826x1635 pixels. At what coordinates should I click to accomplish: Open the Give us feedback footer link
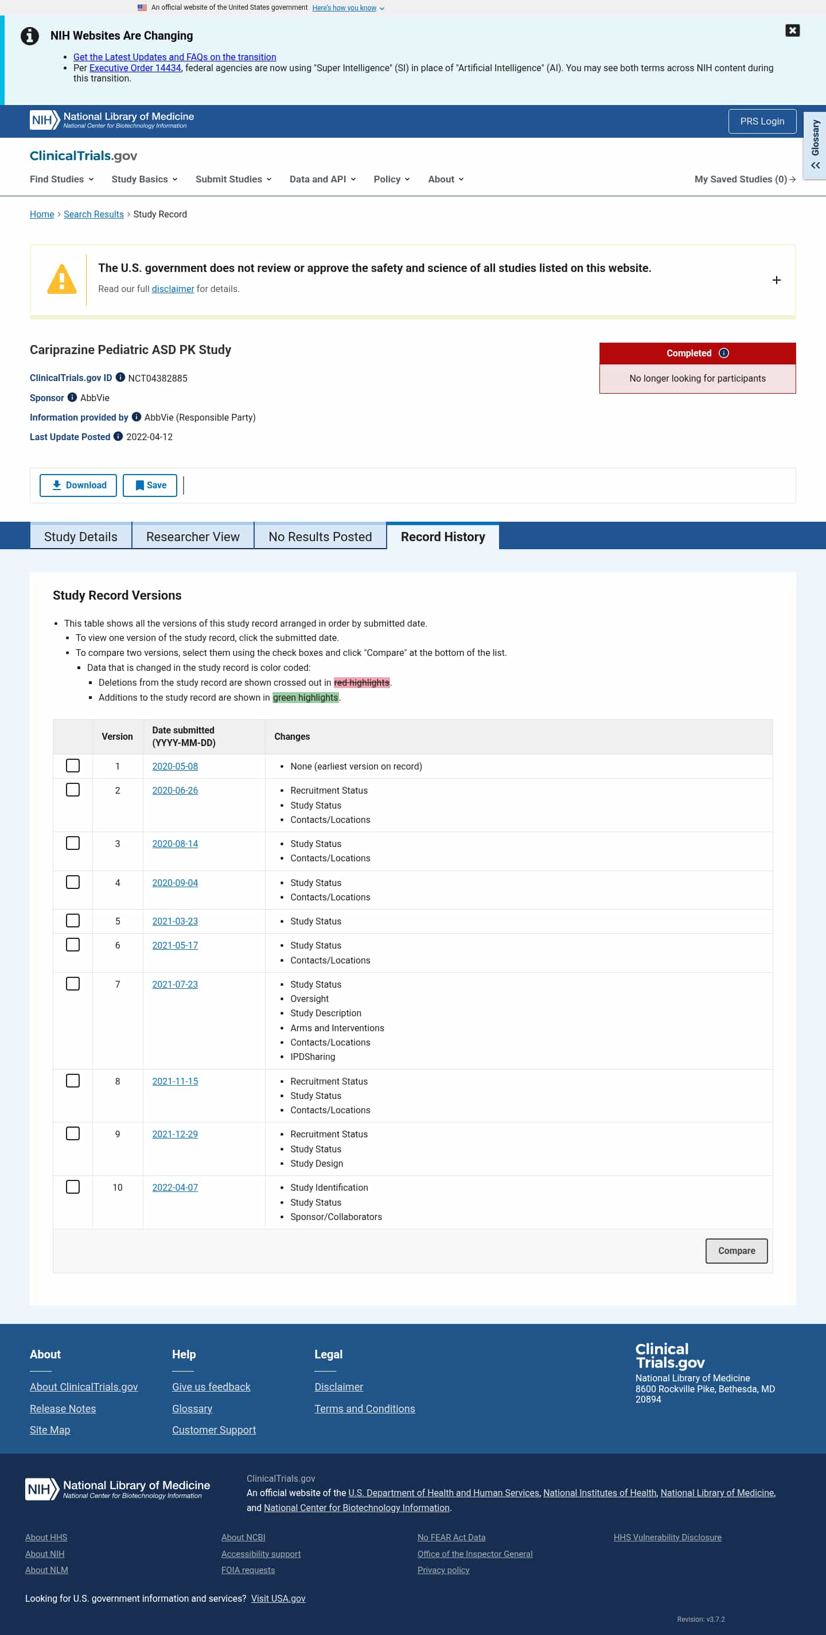click(x=211, y=1387)
